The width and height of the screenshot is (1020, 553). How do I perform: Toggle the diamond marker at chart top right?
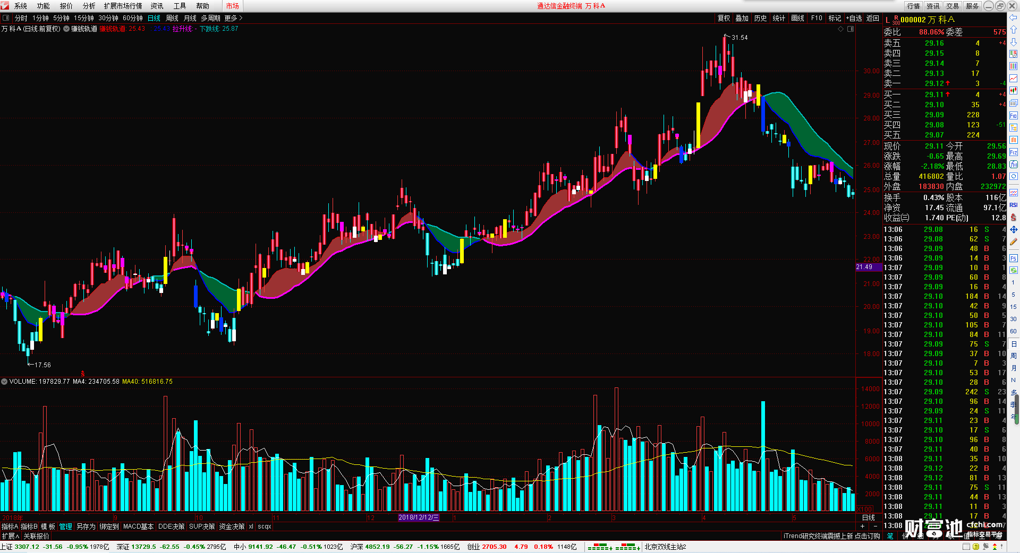(841, 29)
